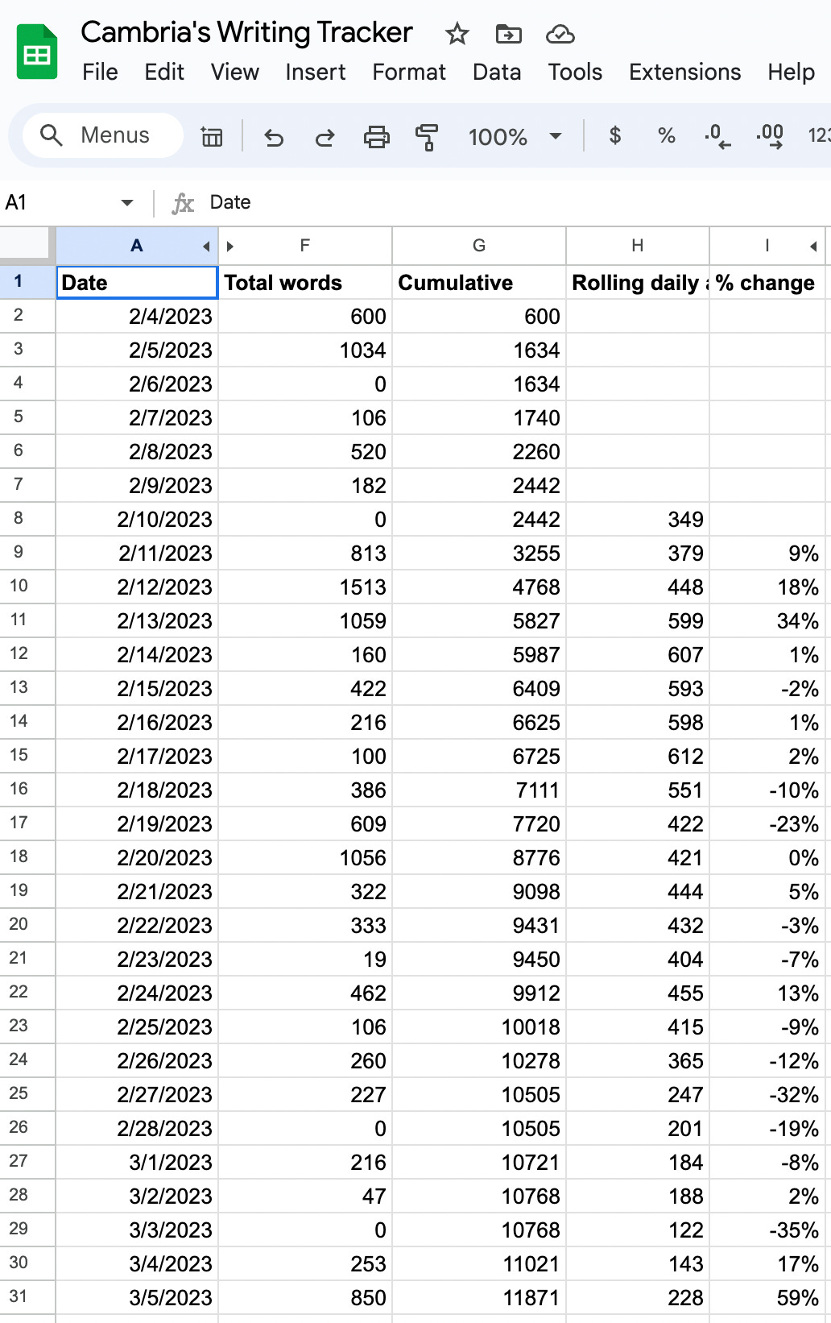Select the % change cell -23%
Image resolution: width=831 pixels, height=1323 pixels.
(x=767, y=824)
